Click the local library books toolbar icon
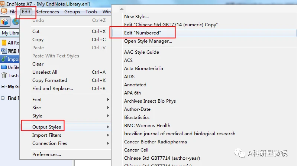The height and width of the screenshot is (166, 297). coord(5,22)
